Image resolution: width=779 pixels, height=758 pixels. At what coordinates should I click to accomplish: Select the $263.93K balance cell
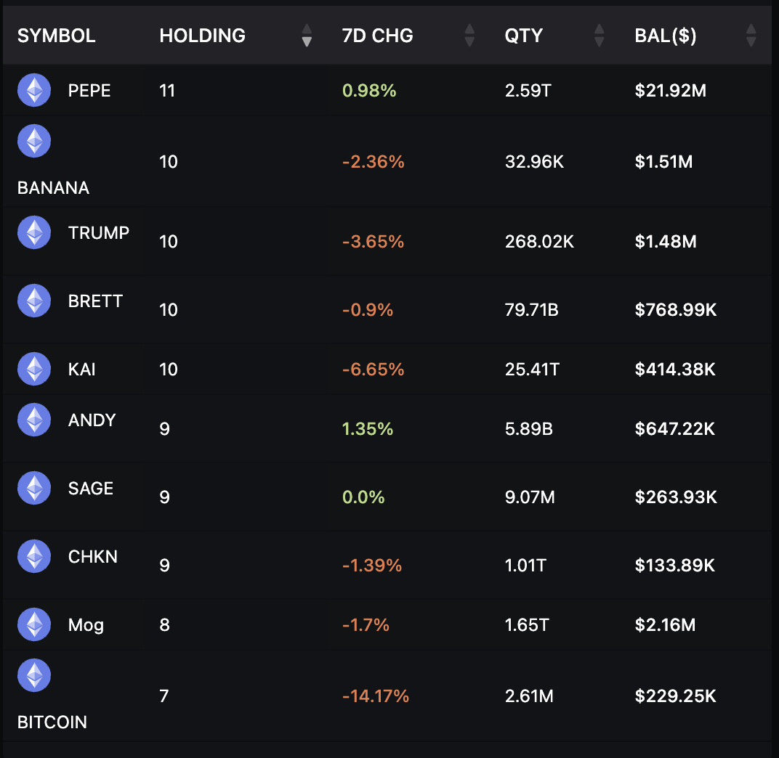(x=676, y=497)
